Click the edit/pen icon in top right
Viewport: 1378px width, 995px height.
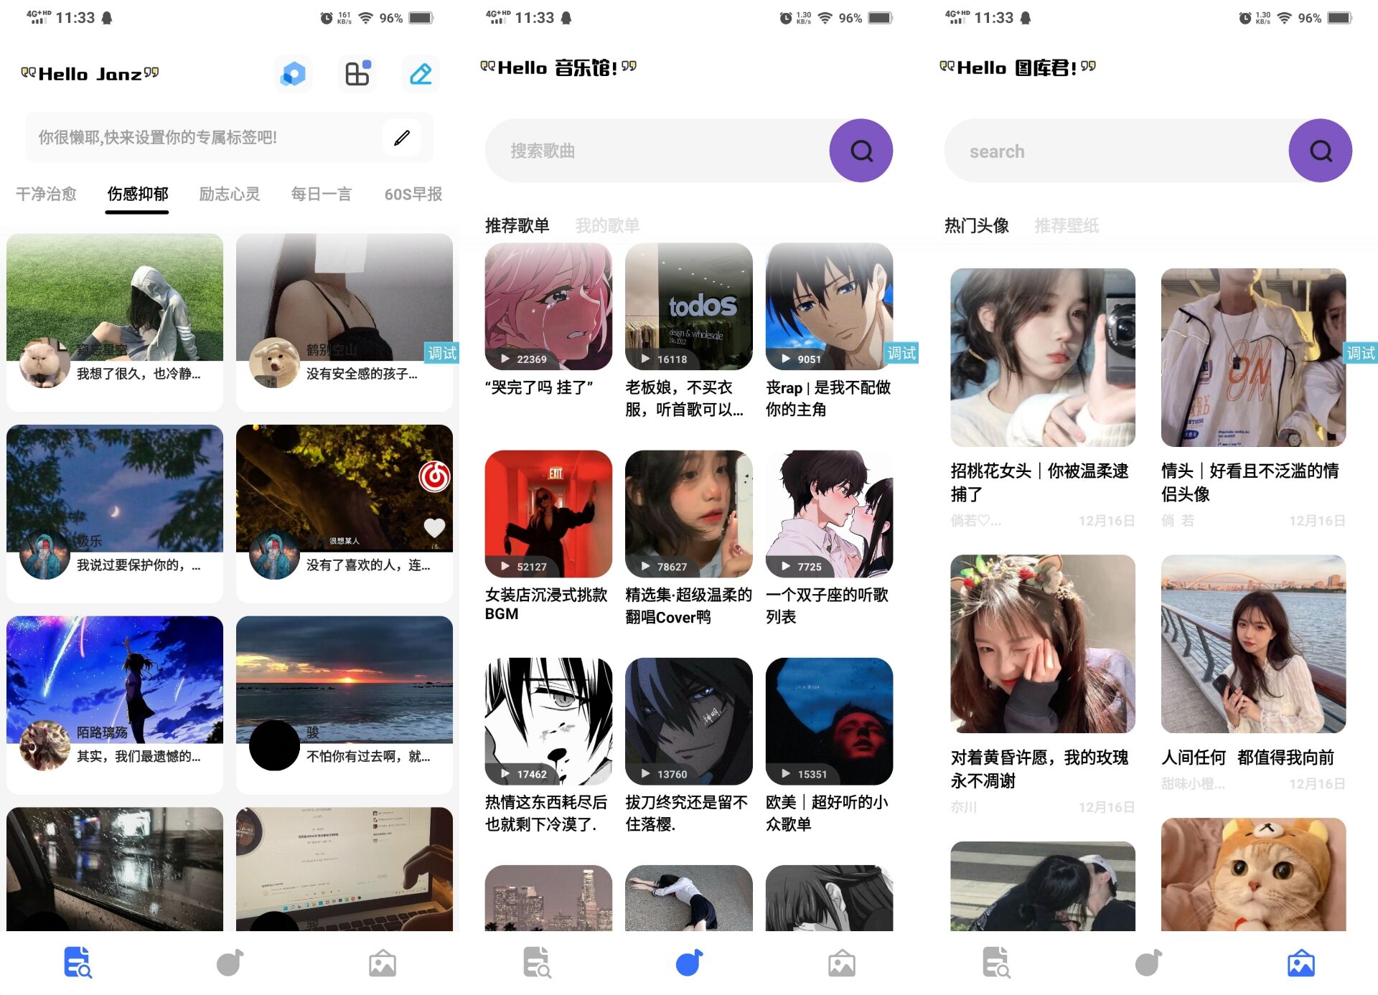[x=423, y=74]
